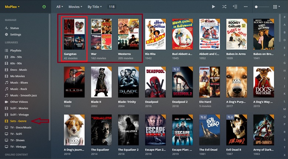This screenshot has width=288, height=159.
Task: Jump to letter D in alphabet index
Action: [x=285, y=40]
